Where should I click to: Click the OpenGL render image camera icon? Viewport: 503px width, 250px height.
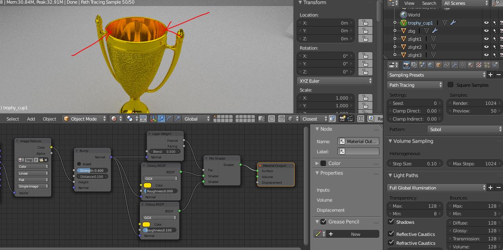click(343, 119)
